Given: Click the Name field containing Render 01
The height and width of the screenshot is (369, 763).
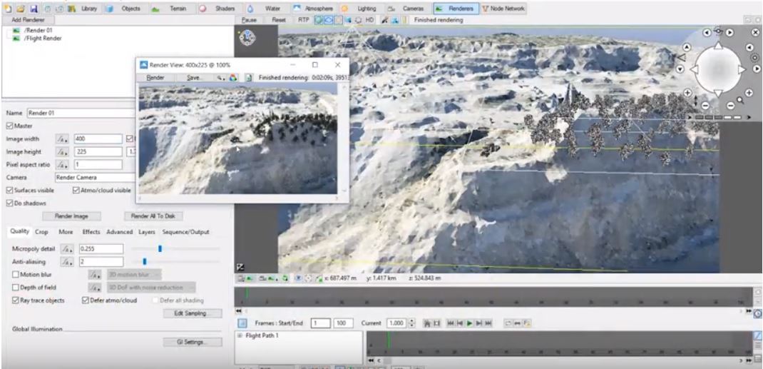Looking at the screenshot, I should (x=81, y=113).
